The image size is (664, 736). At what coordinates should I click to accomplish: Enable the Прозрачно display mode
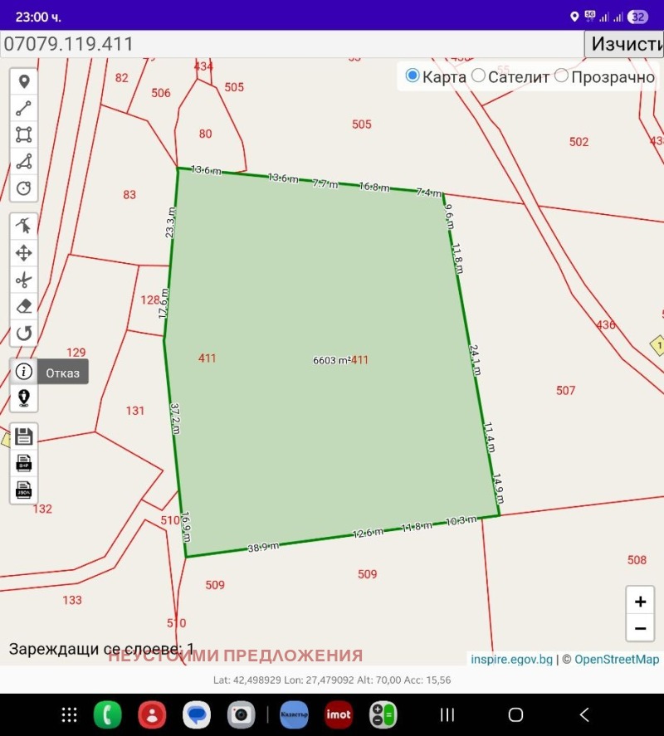click(x=562, y=76)
